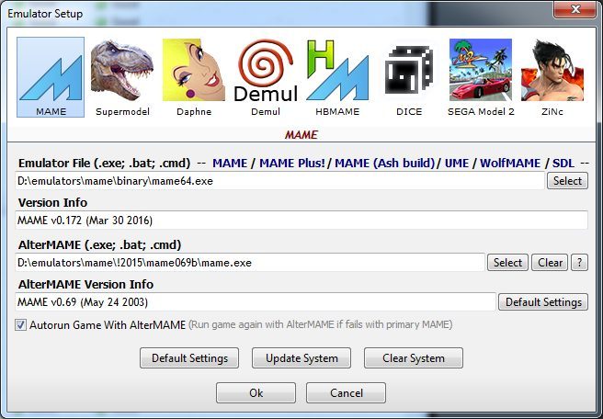Open the MAME Plus! download link
The width and height of the screenshot is (603, 419).
(292, 163)
